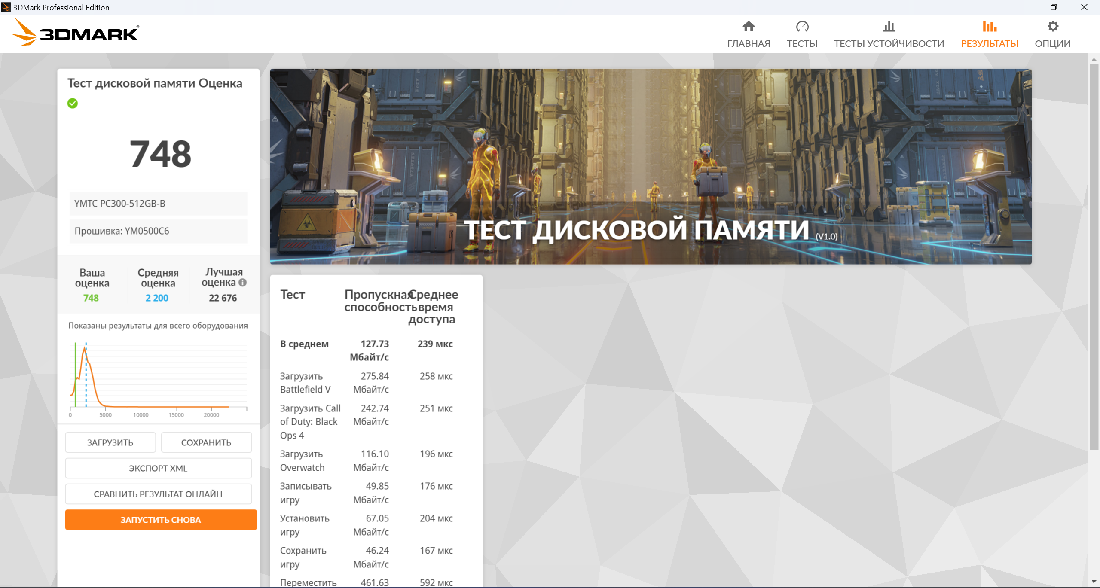Click the 3DMark logo
Image resolution: width=1100 pixels, height=588 pixels.
[75, 33]
